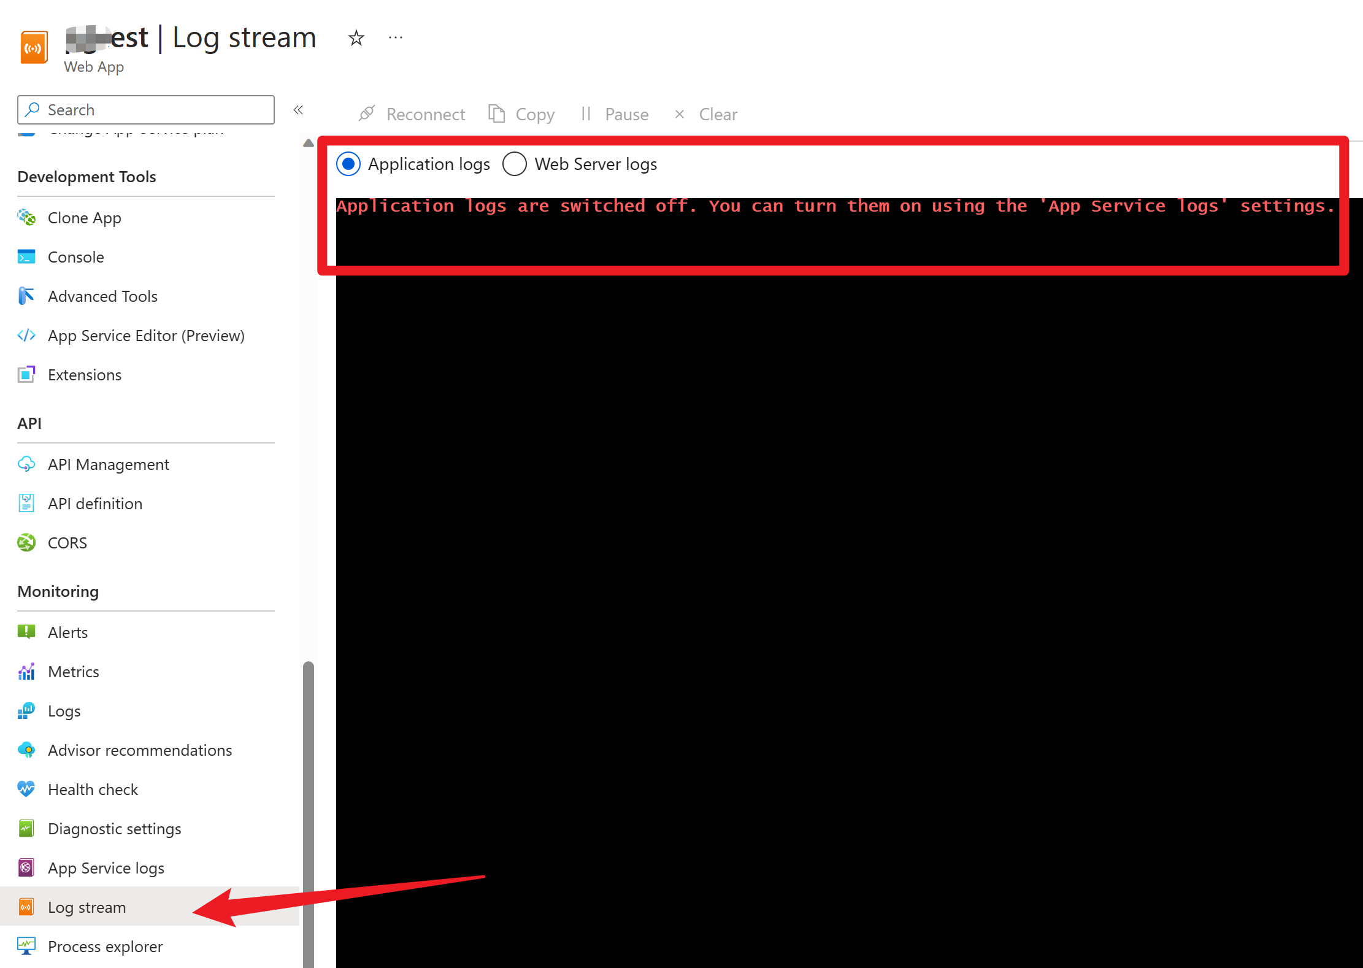Click the CORS icon

coord(26,543)
